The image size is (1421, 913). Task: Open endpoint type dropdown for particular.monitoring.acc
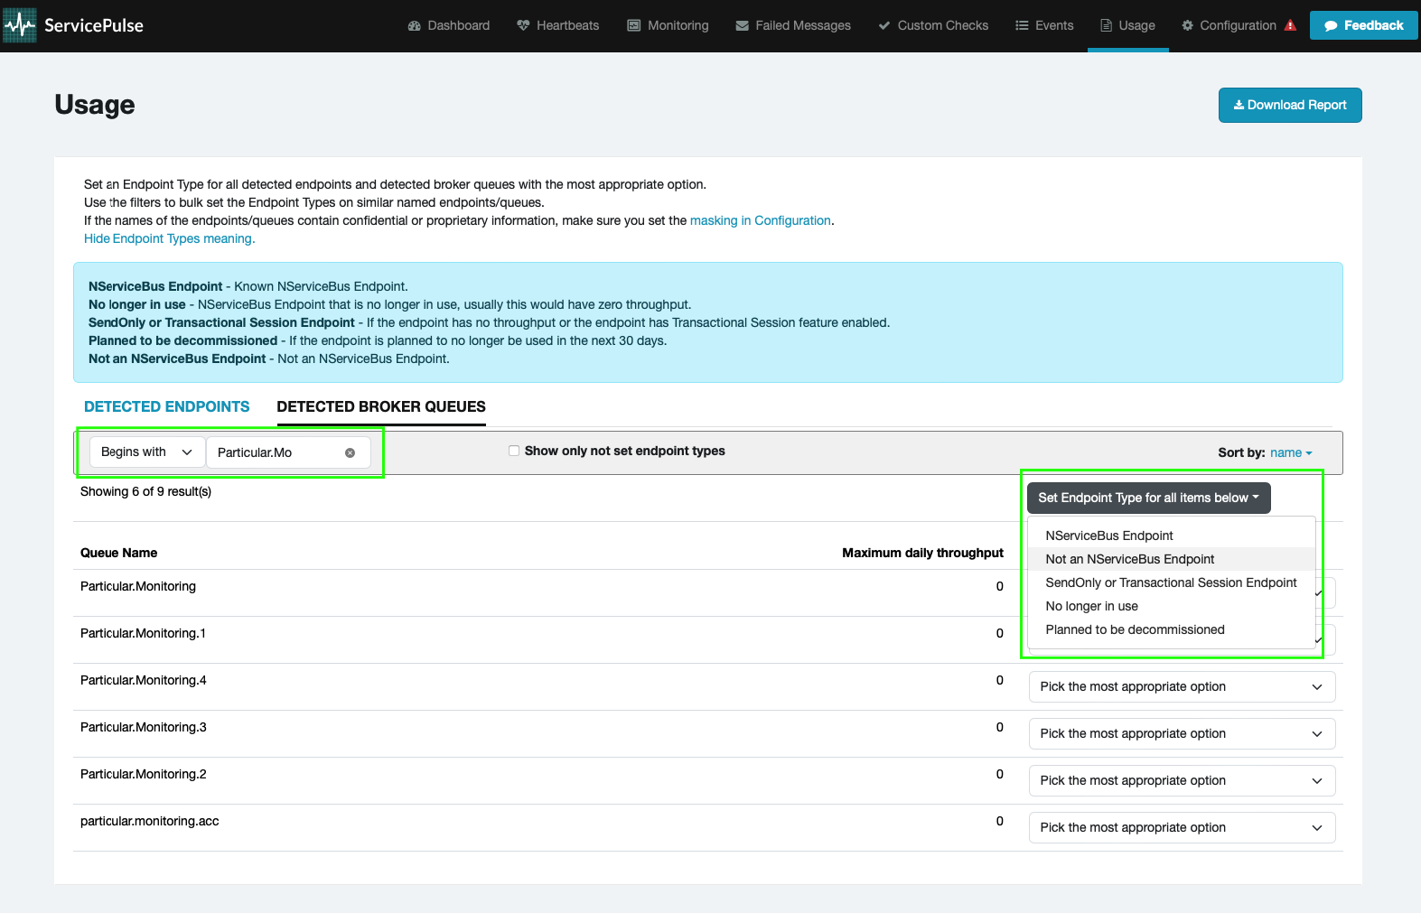point(1182,827)
